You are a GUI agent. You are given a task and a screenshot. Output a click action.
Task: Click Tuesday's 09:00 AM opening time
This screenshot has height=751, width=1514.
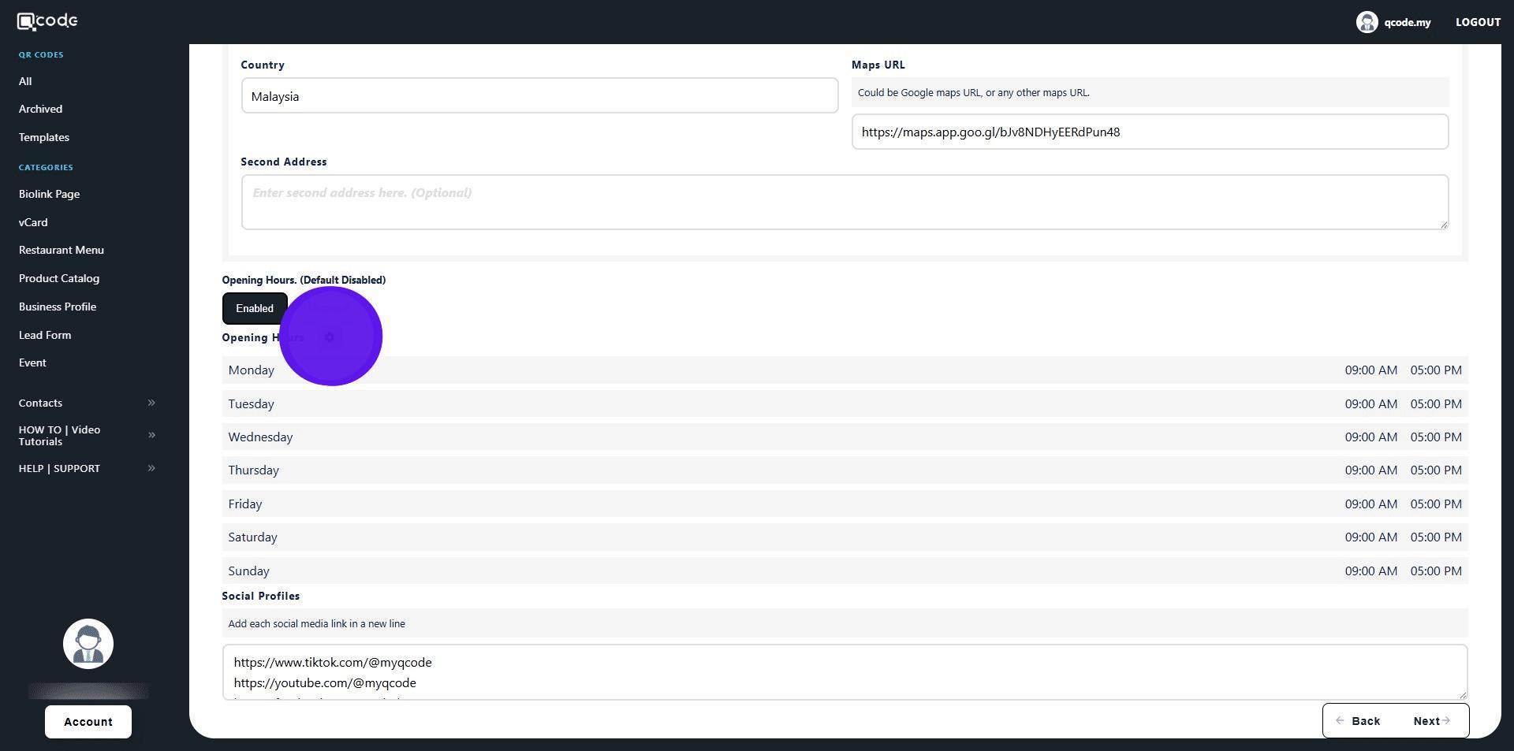tap(1371, 403)
